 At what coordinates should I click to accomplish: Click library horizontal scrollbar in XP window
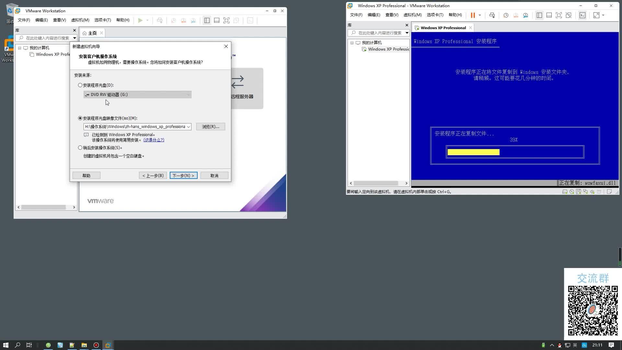376,183
